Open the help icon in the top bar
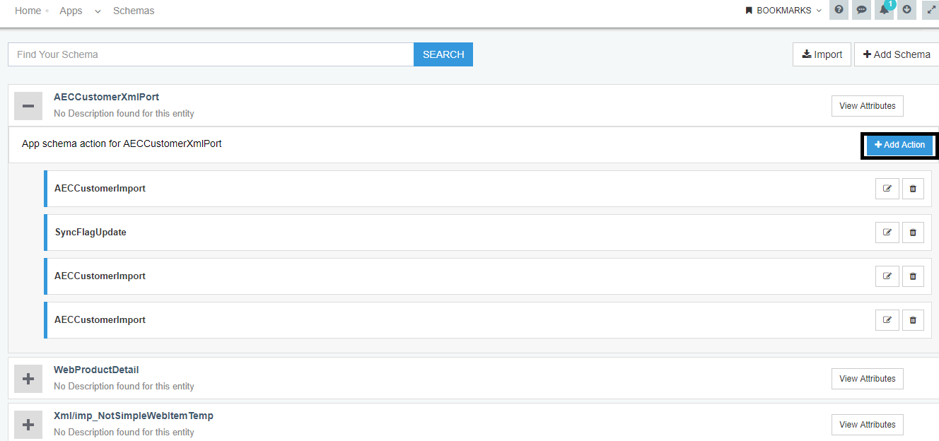This screenshot has height=441, width=939. pos(839,10)
